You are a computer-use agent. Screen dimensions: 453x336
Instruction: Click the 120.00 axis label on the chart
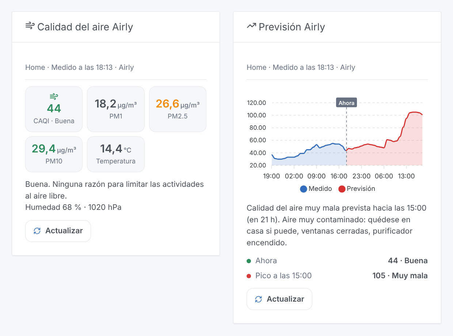(x=256, y=103)
